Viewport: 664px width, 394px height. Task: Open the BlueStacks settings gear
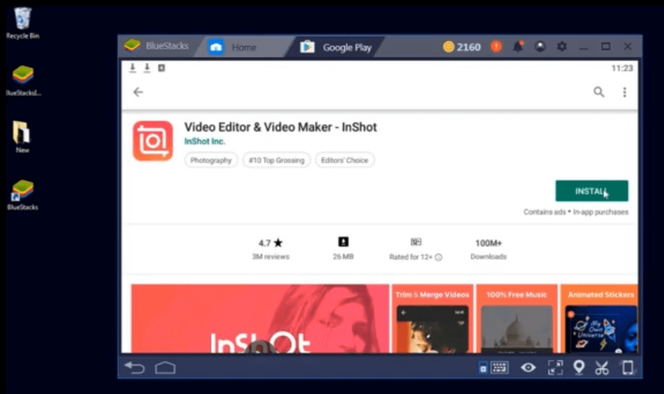(562, 46)
